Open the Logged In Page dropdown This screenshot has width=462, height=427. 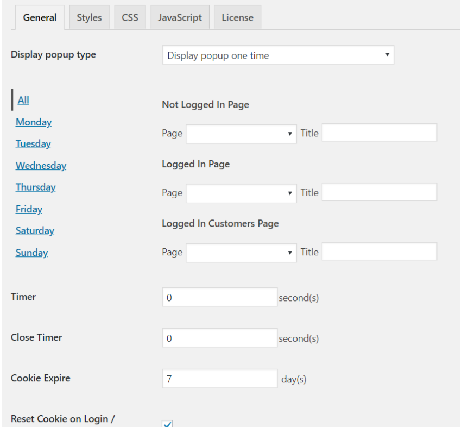tap(241, 193)
